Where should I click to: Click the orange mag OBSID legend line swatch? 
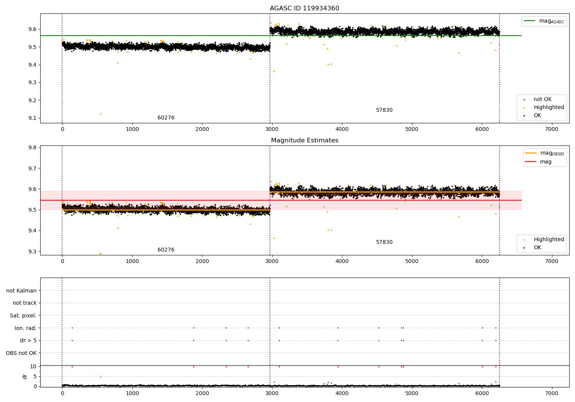(531, 153)
